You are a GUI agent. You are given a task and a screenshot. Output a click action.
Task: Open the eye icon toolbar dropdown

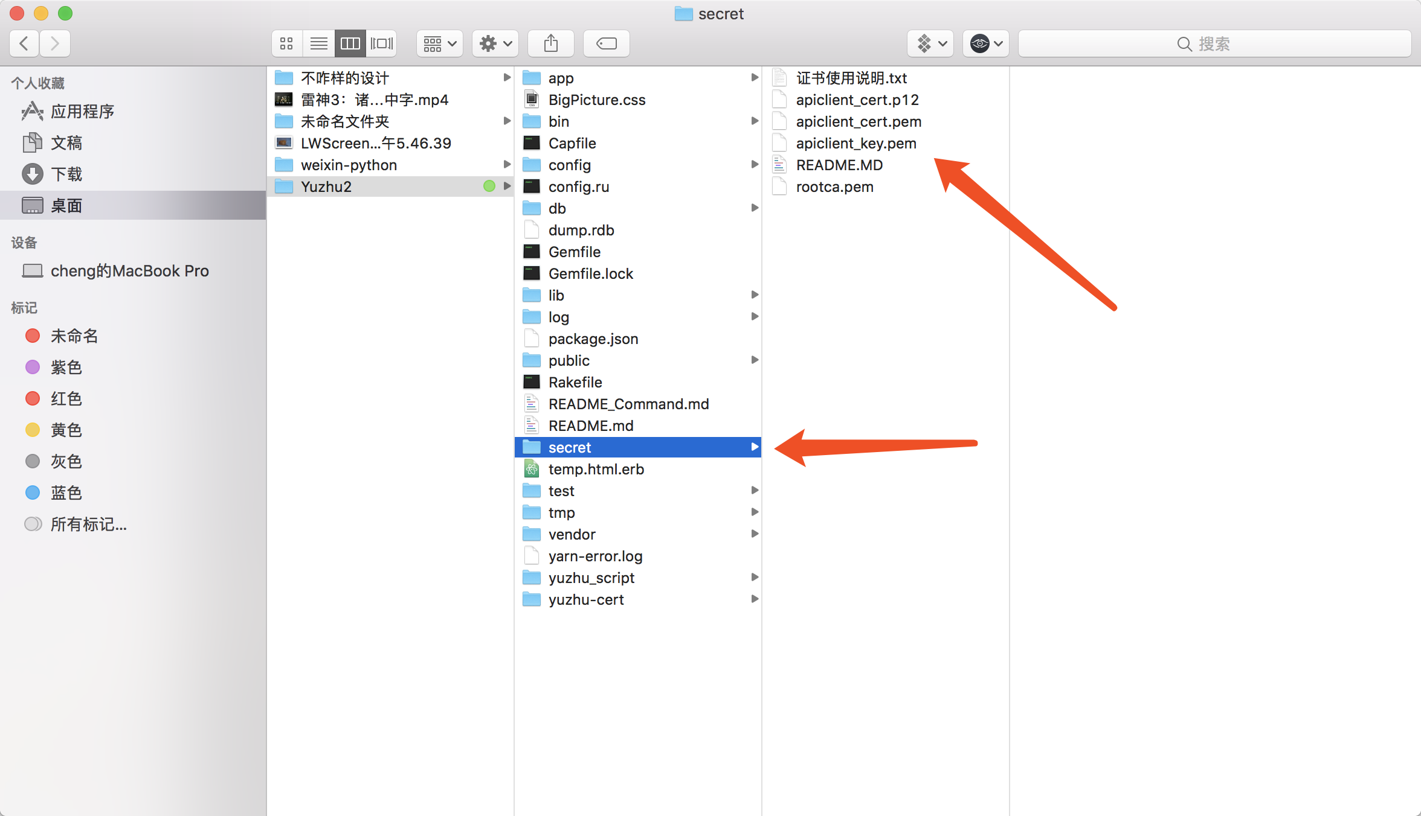coord(986,43)
